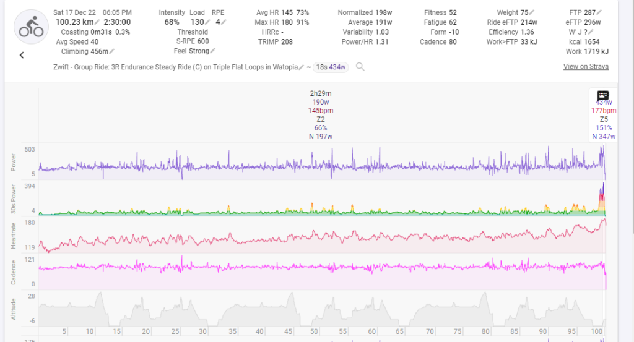Click the Heartrate chart track label
The width and height of the screenshot is (634, 342).
coord(13,235)
